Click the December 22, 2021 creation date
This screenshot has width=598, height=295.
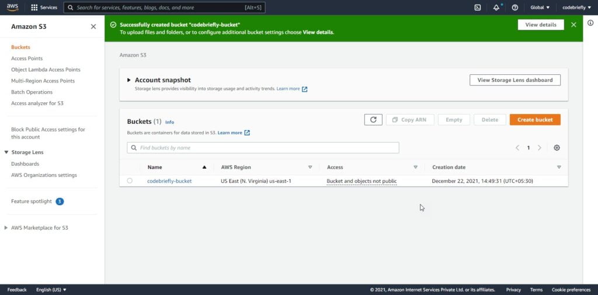tap(482, 181)
